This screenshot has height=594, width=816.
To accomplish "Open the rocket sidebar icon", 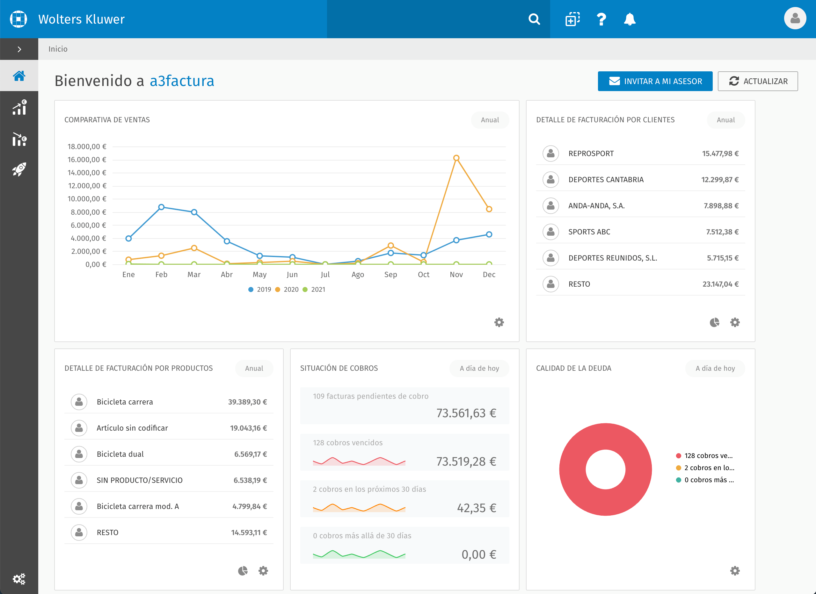I will [x=19, y=169].
